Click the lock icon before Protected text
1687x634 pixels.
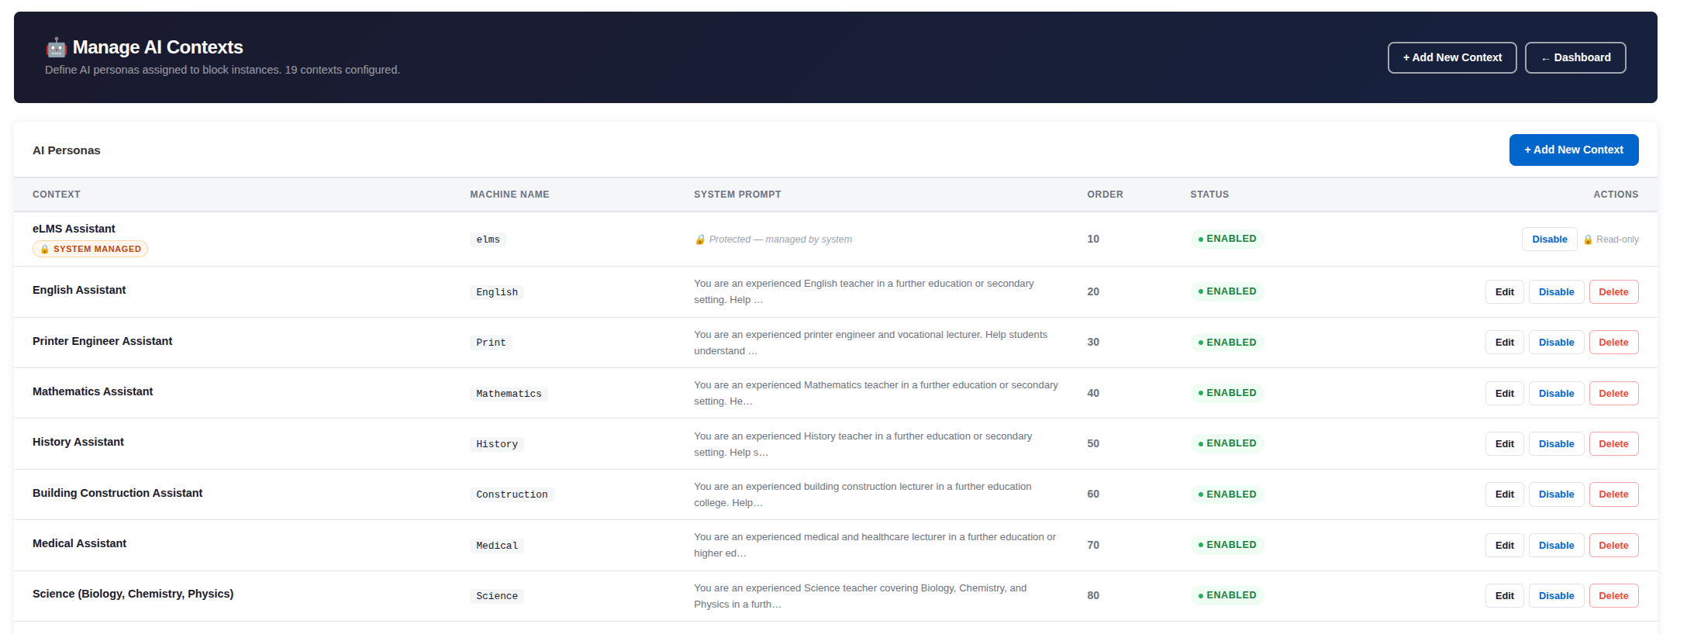[x=700, y=239]
